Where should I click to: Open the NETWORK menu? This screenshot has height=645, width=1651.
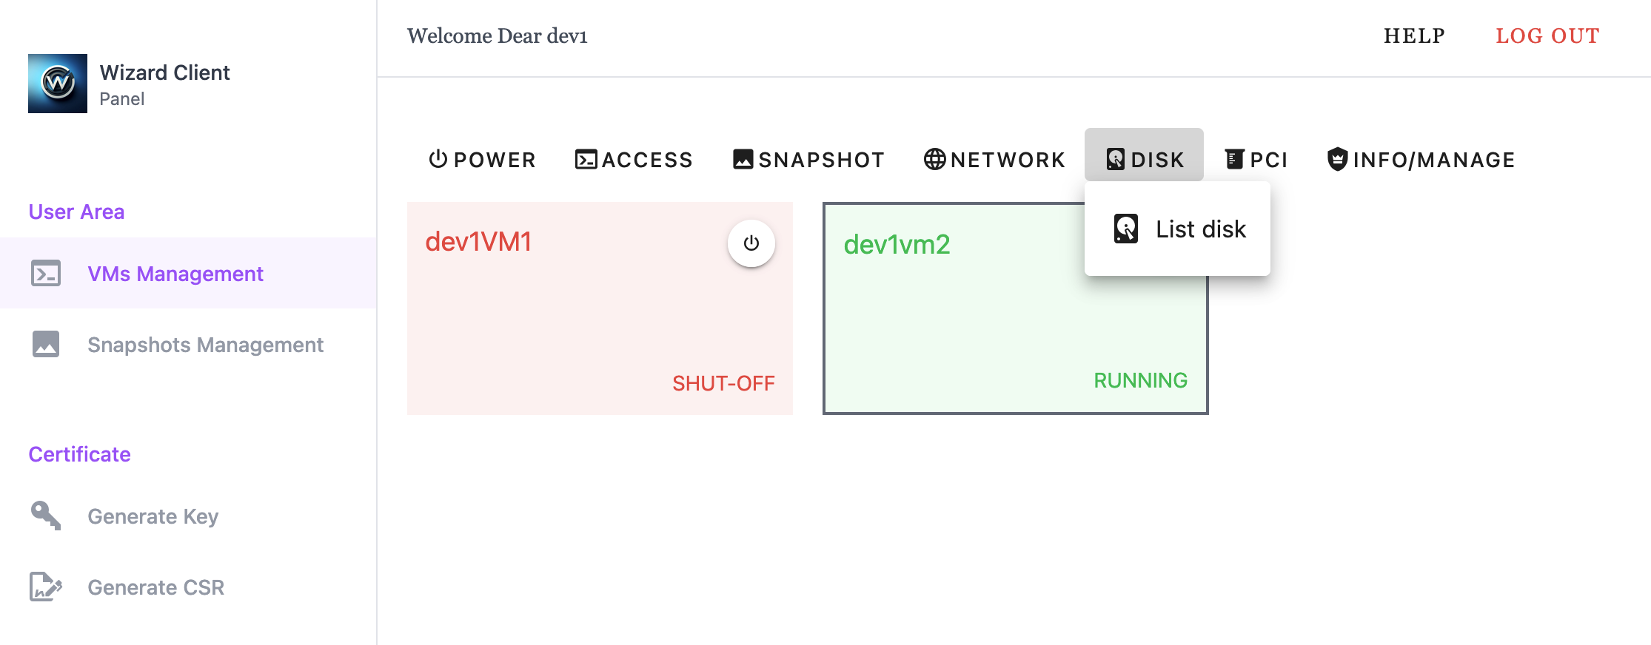tap(994, 160)
